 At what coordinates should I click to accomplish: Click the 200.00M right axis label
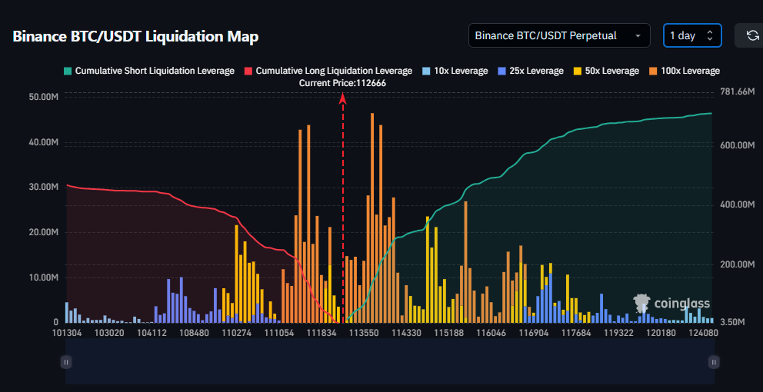tap(738, 264)
